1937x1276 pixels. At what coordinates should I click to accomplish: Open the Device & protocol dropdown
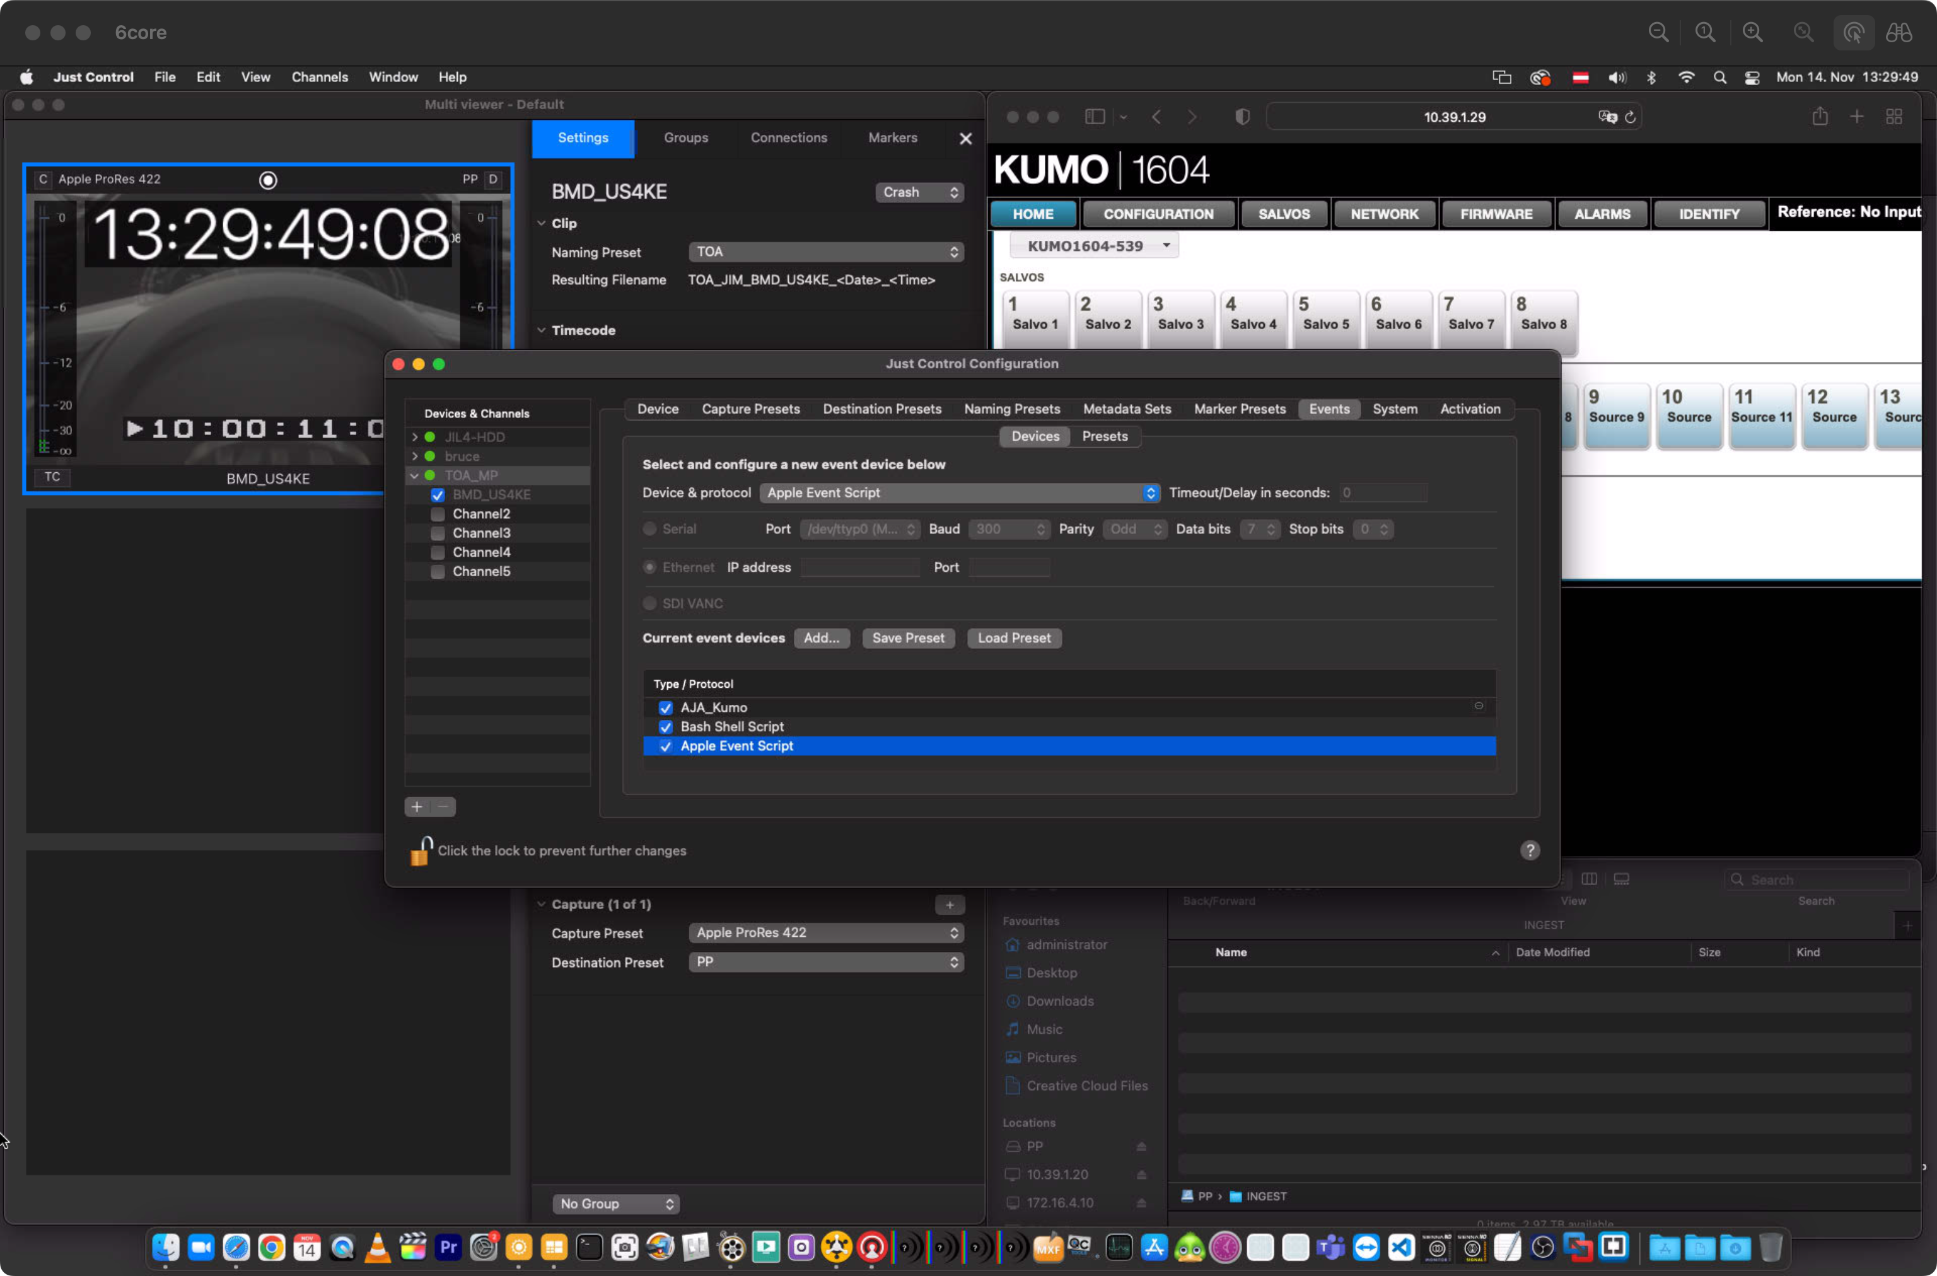pos(960,493)
